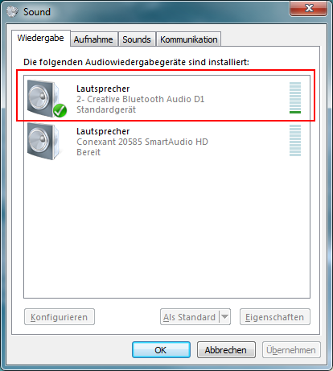Close the Sound dialog window
The image size is (333, 371).
[309, 8]
